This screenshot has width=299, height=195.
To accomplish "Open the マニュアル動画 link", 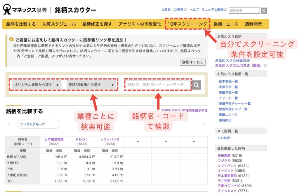I will point(213,10).
